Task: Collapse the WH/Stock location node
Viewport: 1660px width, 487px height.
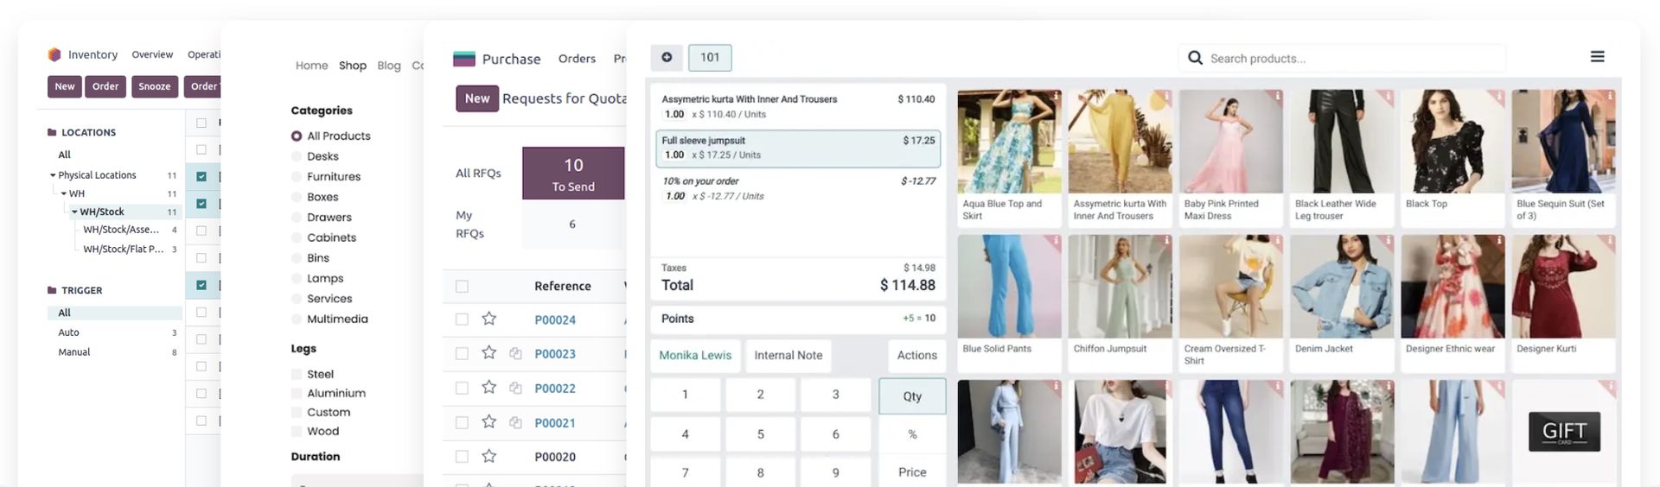Action: click(74, 212)
